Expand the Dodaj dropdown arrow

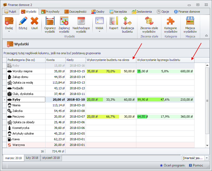coord(9,32)
